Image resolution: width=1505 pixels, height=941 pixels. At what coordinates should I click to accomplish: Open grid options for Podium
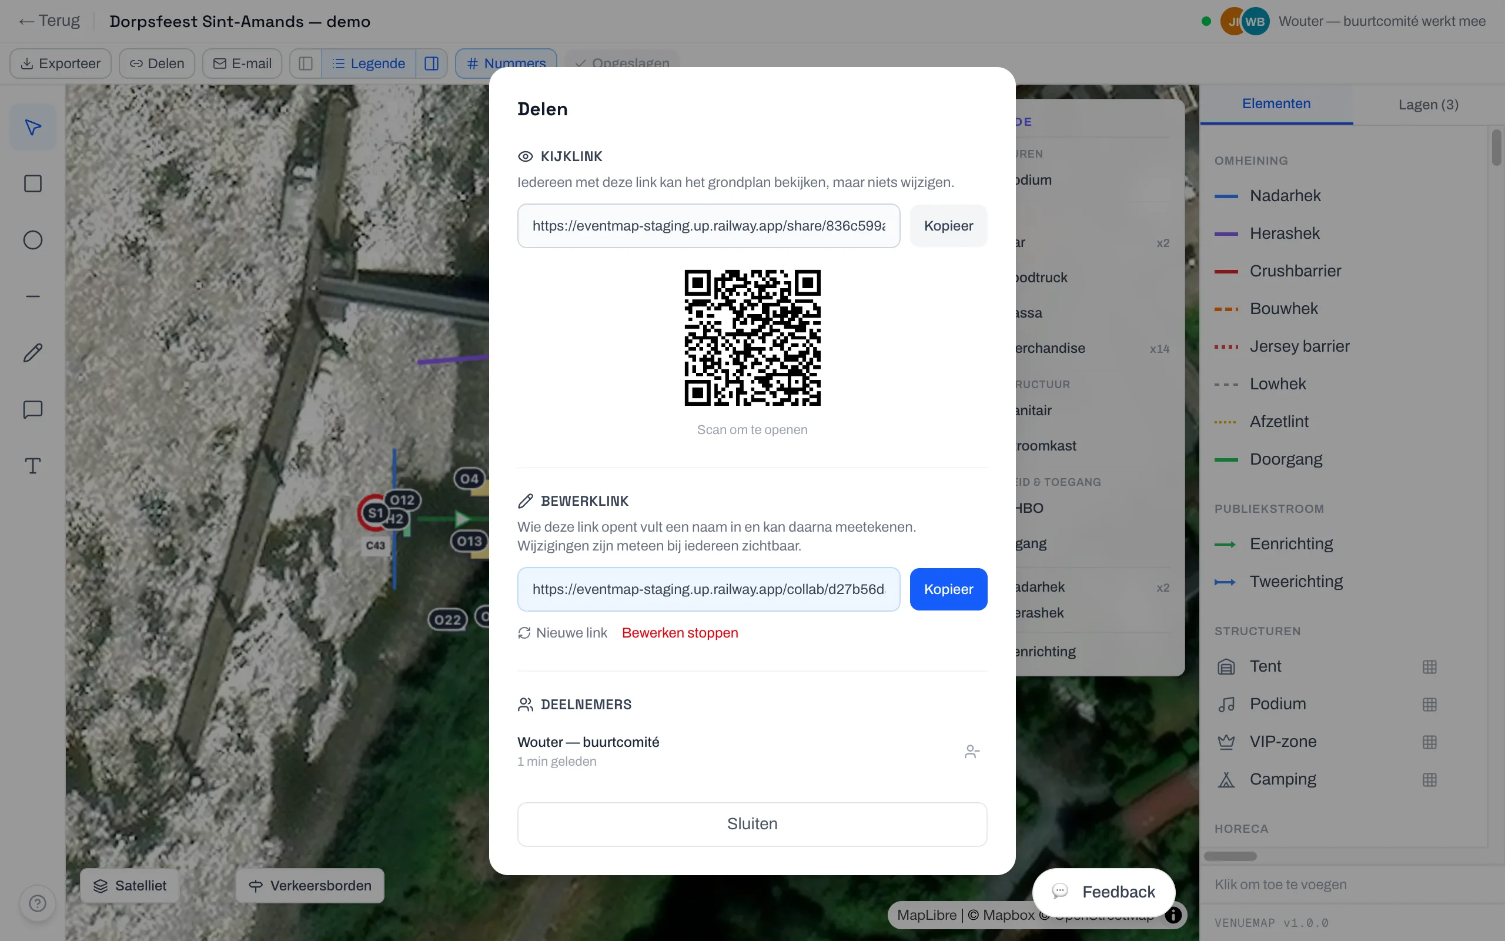pos(1429,705)
